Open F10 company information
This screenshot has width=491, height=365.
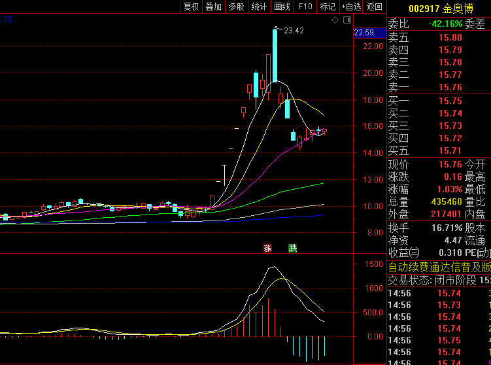click(x=305, y=7)
